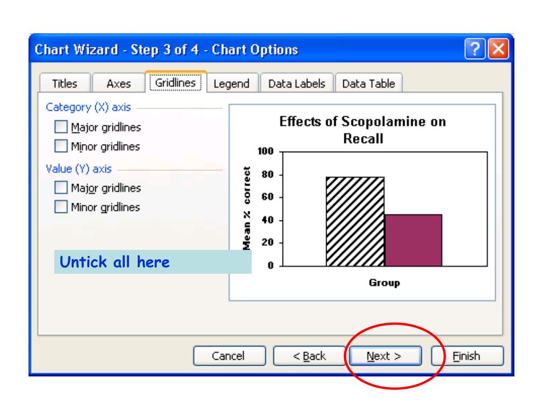This screenshot has width=551, height=413.
Task: Click the maroon bar in chart preview
Action: tap(413, 240)
